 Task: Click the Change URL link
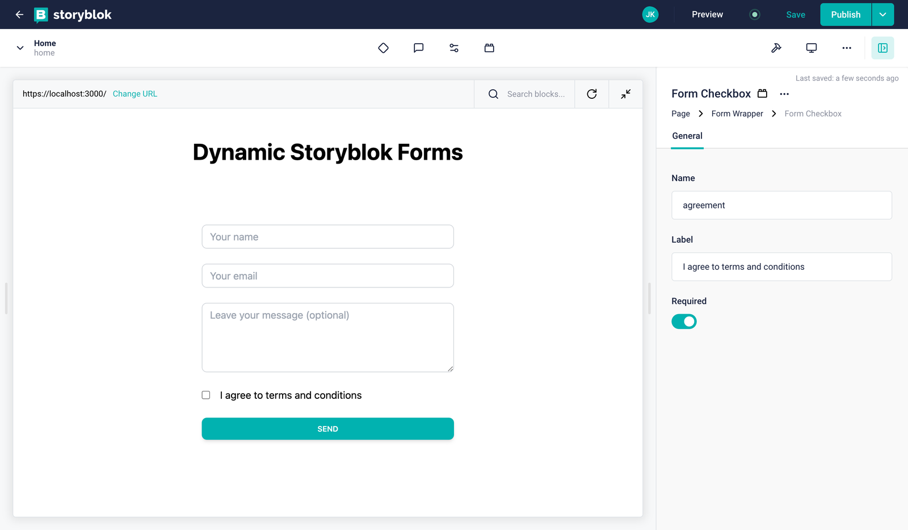[135, 94]
